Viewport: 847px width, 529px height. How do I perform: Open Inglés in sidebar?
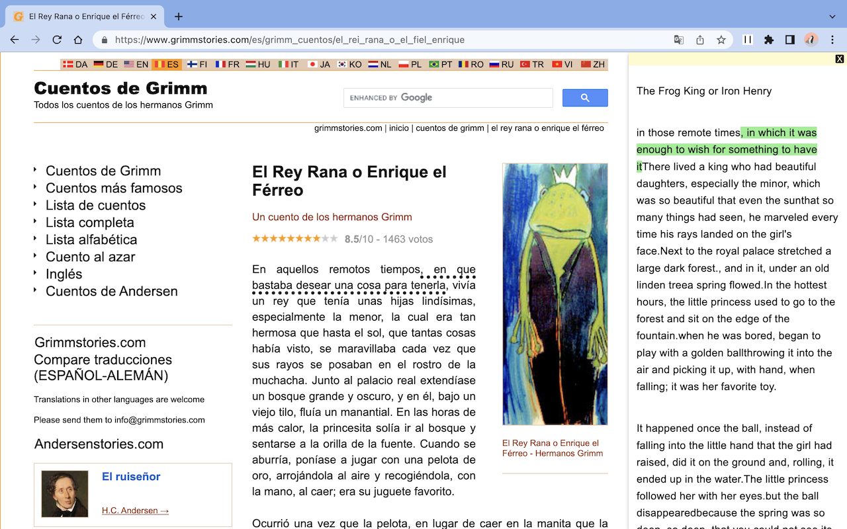(x=64, y=274)
